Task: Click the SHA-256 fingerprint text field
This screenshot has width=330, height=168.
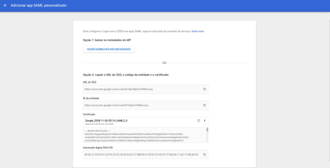Action: [142, 155]
